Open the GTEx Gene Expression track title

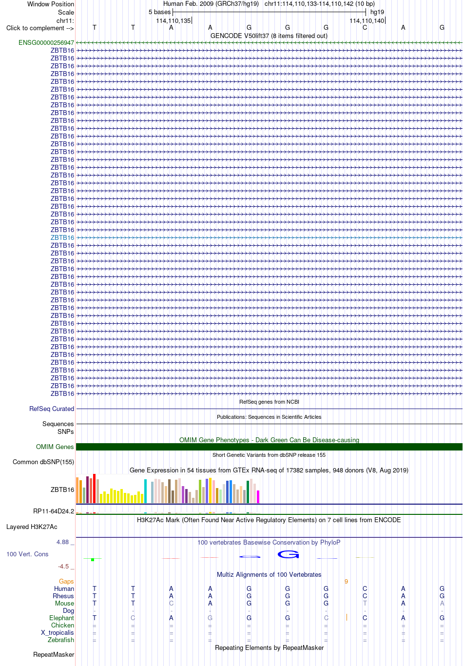click(269, 470)
